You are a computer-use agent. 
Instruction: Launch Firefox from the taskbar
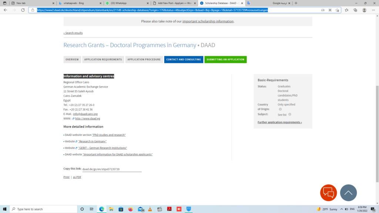click(x=131, y=209)
